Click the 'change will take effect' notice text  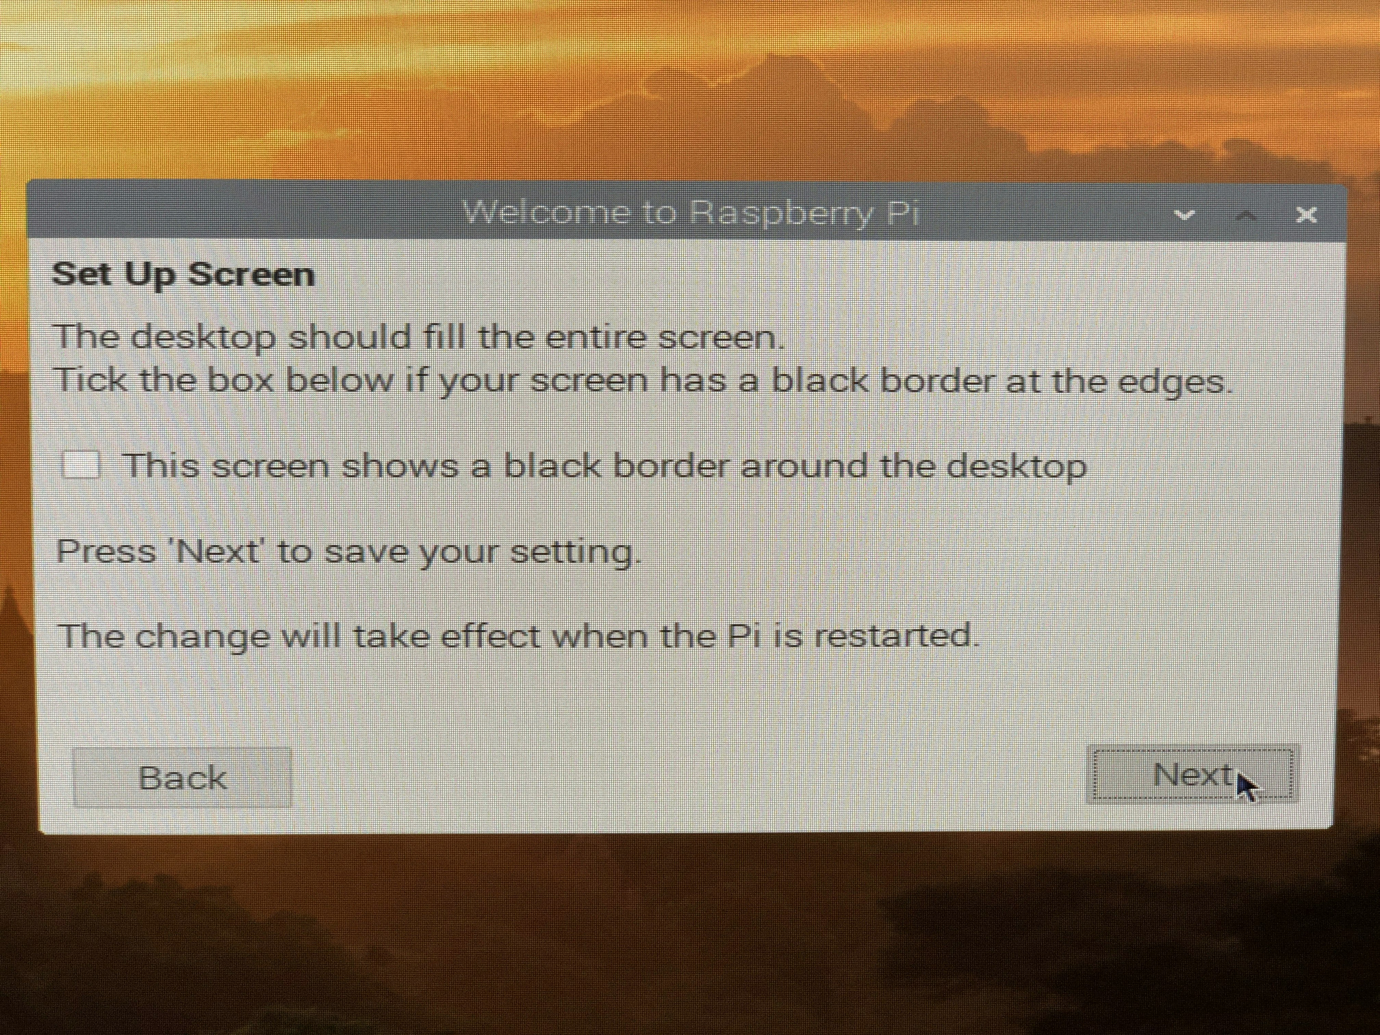[x=518, y=636]
